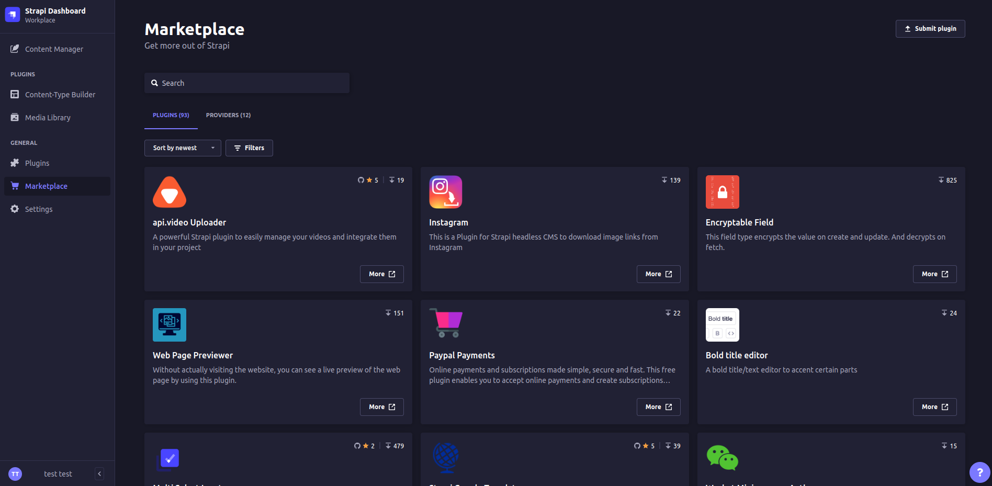The height and width of the screenshot is (486, 992).
Task: Click the download count 19 on api.video Uploader
Action: click(x=397, y=180)
